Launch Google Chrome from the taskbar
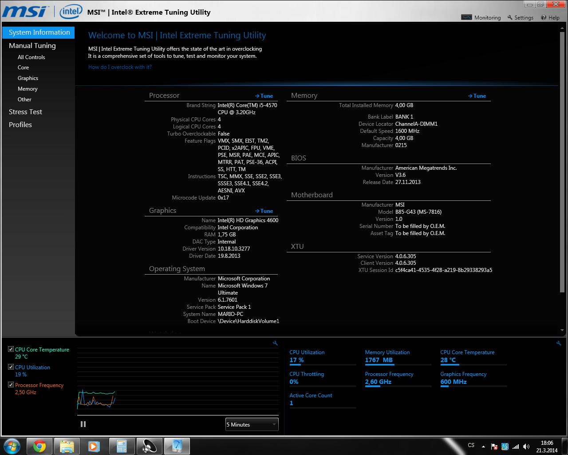 (x=39, y=446)
